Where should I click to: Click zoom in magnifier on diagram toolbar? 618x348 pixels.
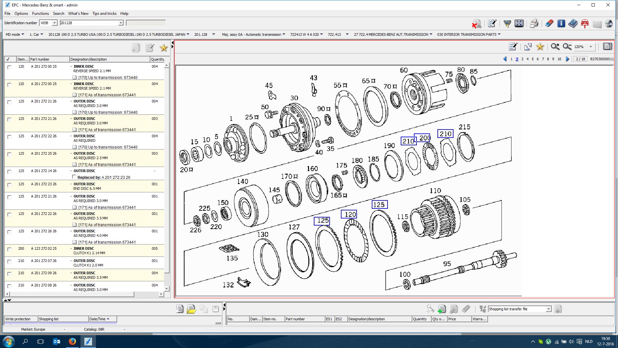coord(555,47)
